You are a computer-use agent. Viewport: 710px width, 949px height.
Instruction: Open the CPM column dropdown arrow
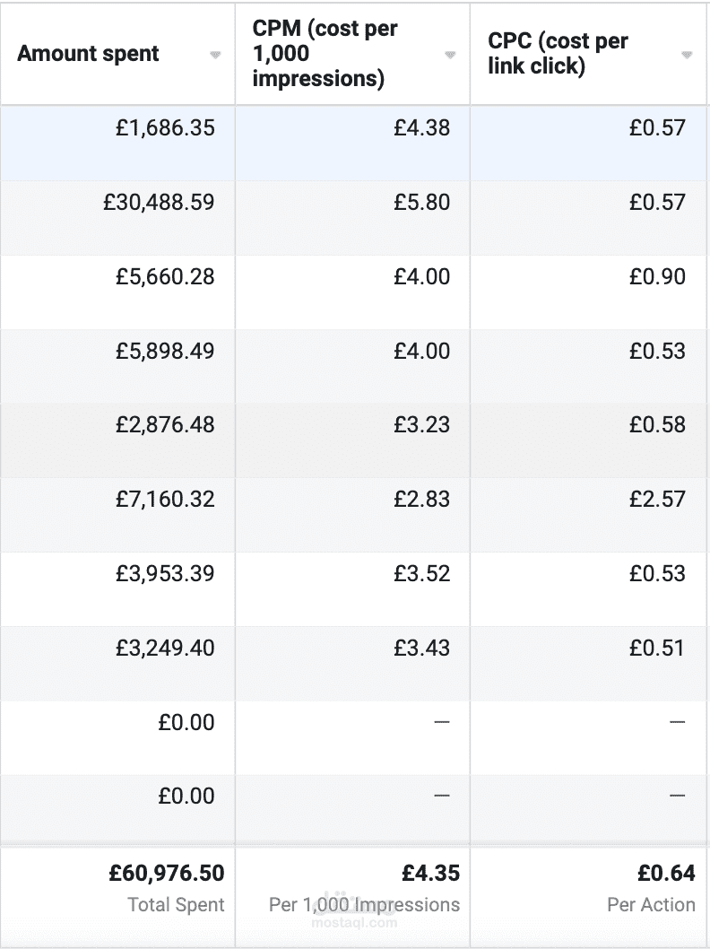450,55
